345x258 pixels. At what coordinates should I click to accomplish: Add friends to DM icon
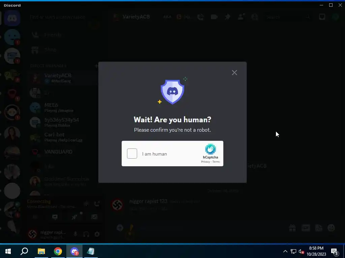[x=241, y=17]
